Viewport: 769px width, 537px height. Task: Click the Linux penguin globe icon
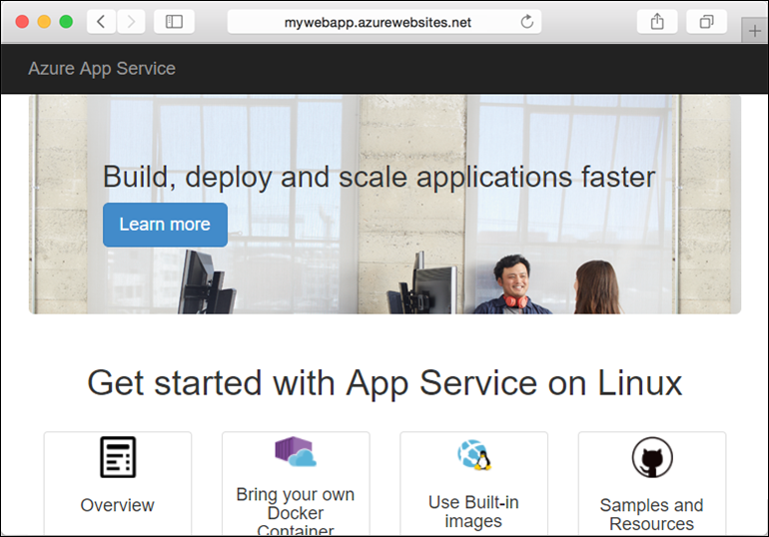(x=474, y=455)
